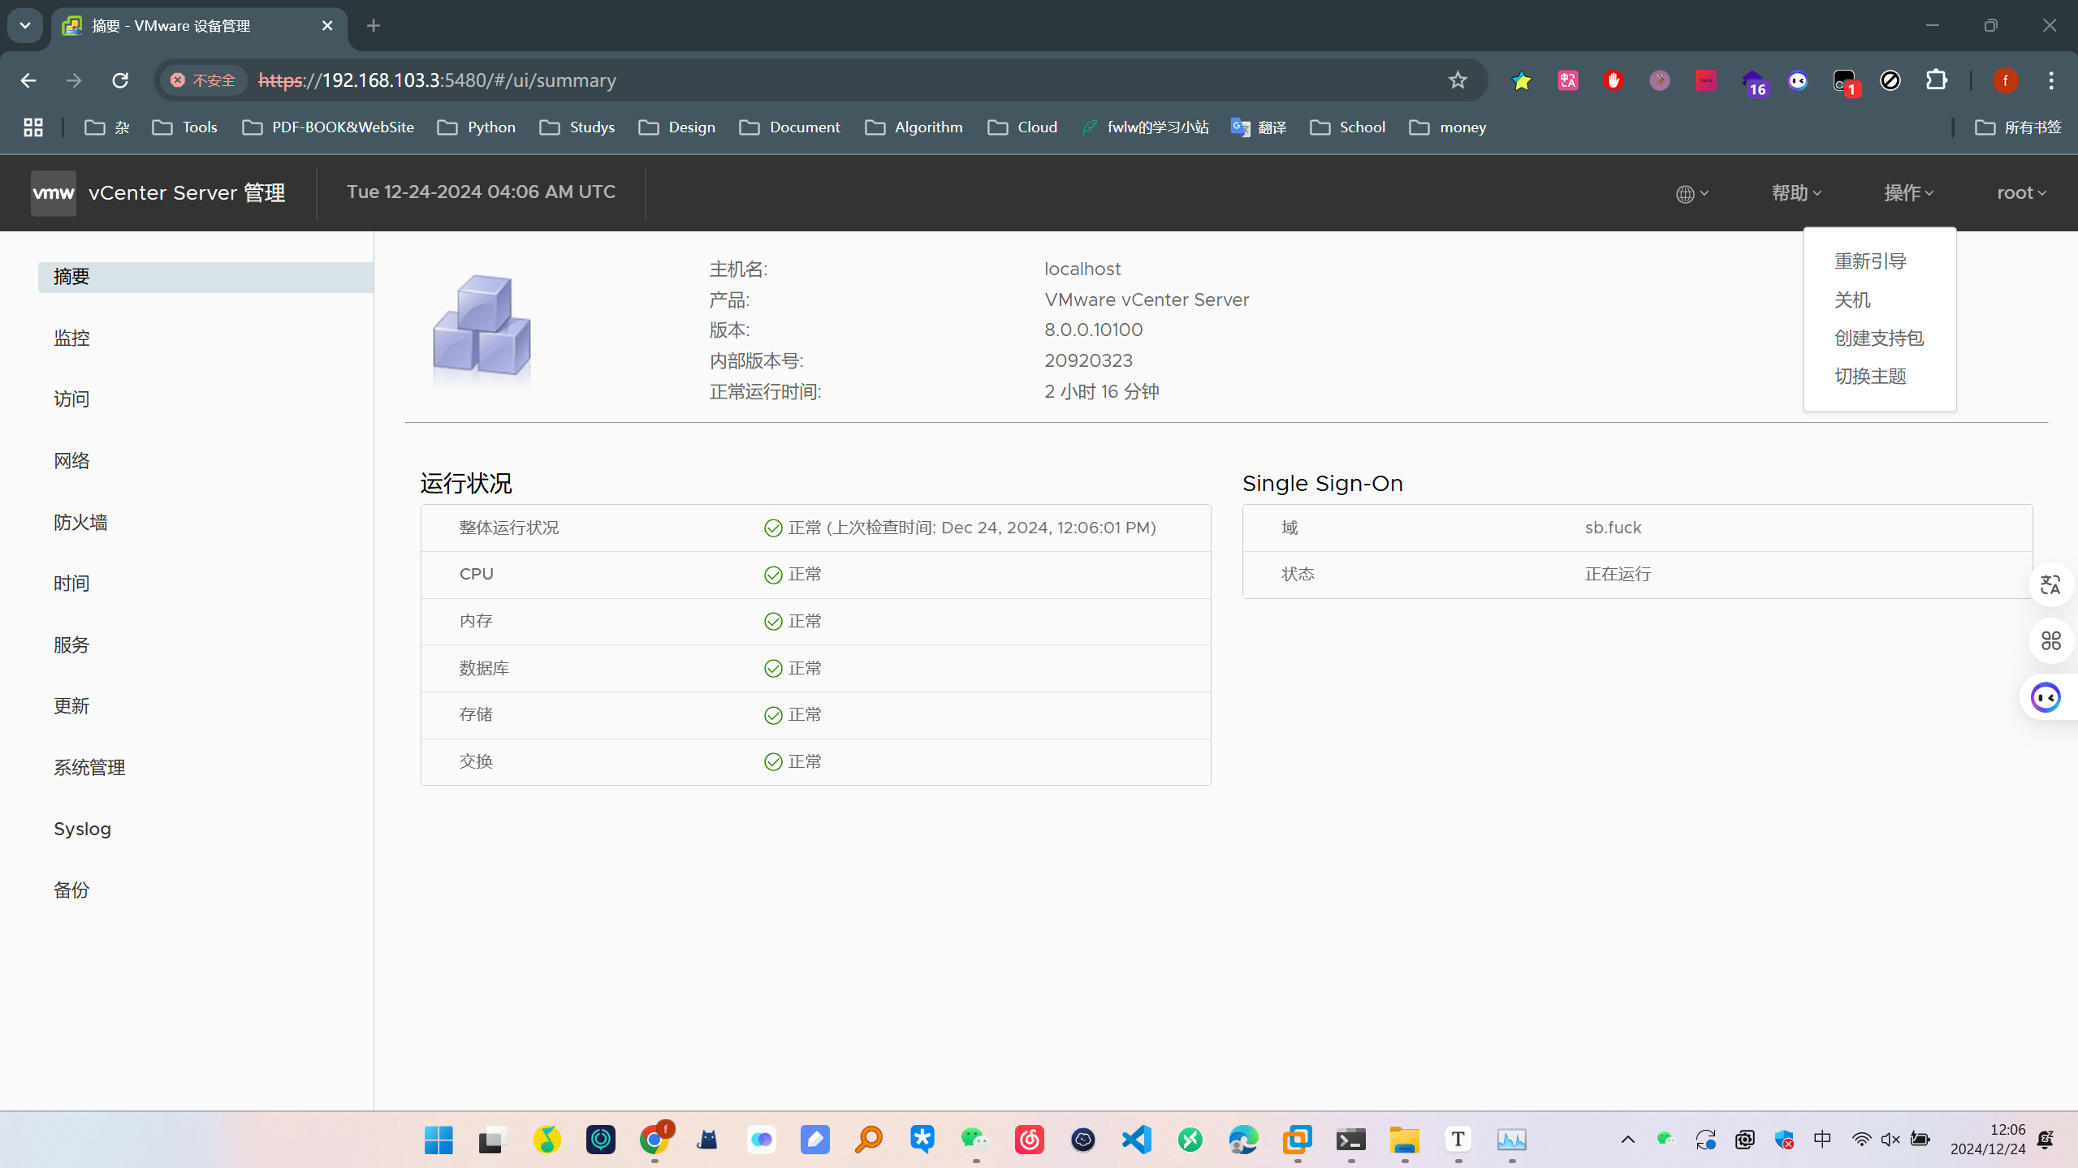The height and width of the screenshot is (1168, 2078).
Task: Open the 摘要 summary sidebar item
Action: (x=205, y=277)
